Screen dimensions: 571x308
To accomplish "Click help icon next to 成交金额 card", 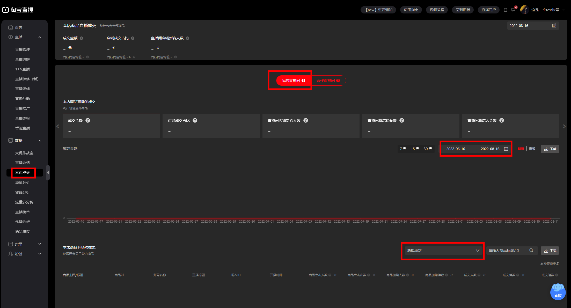I will pyautogui.click(x=88, y=120).
